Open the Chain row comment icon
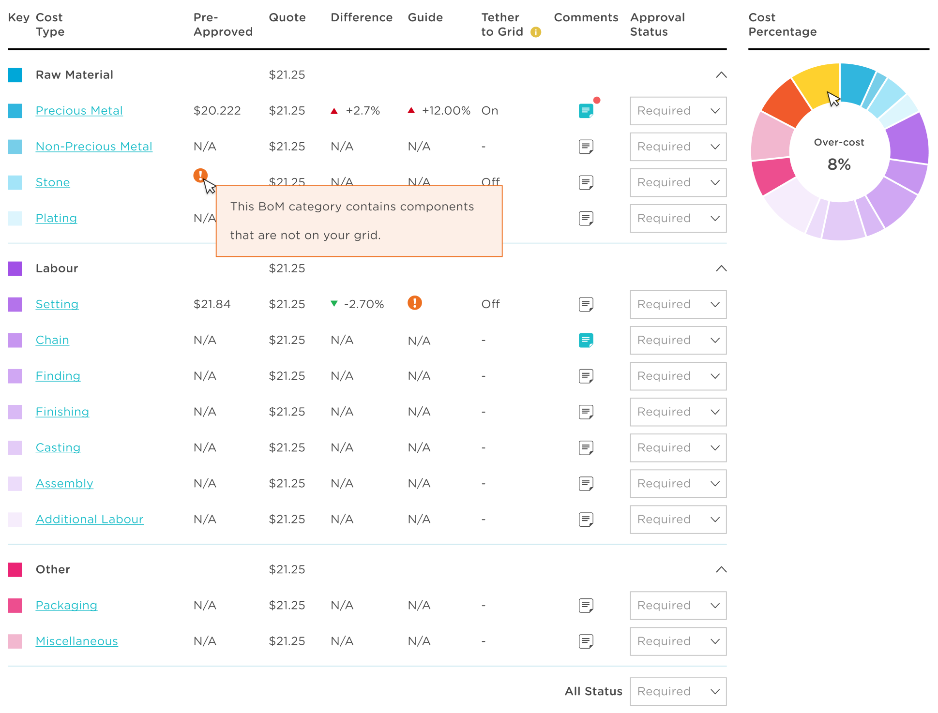 tap(586, 340)
